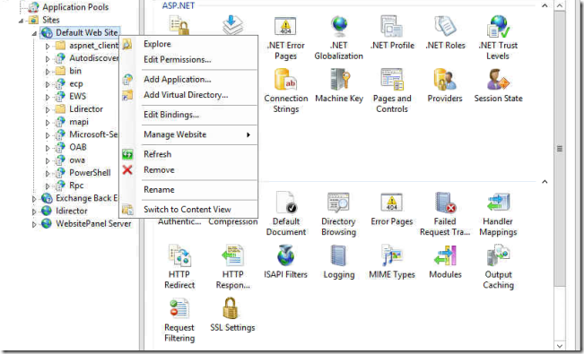Image resolution: width=584 pixels, height=354 pixels.
Task: Open Connection Strings feature
Action: pyautogui.click(x=285, y=91)
